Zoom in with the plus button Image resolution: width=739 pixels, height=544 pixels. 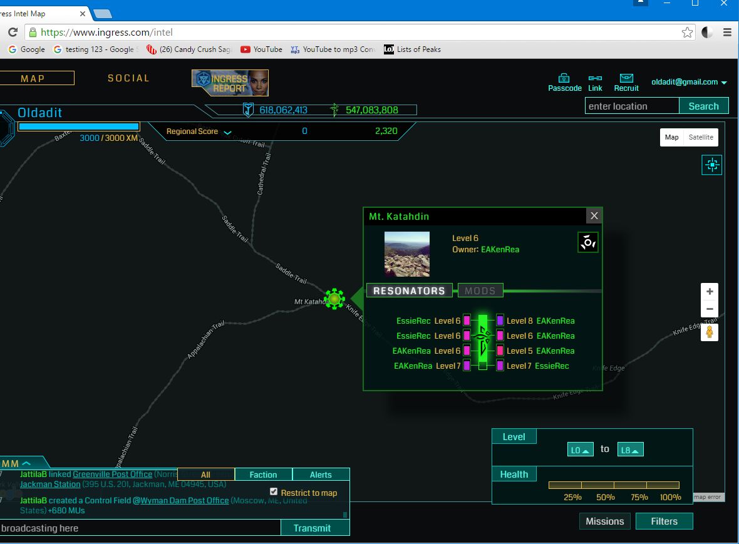point(709,292)
